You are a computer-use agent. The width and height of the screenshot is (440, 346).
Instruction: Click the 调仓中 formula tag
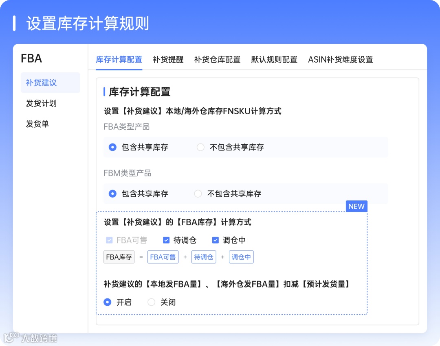[241, 257]
